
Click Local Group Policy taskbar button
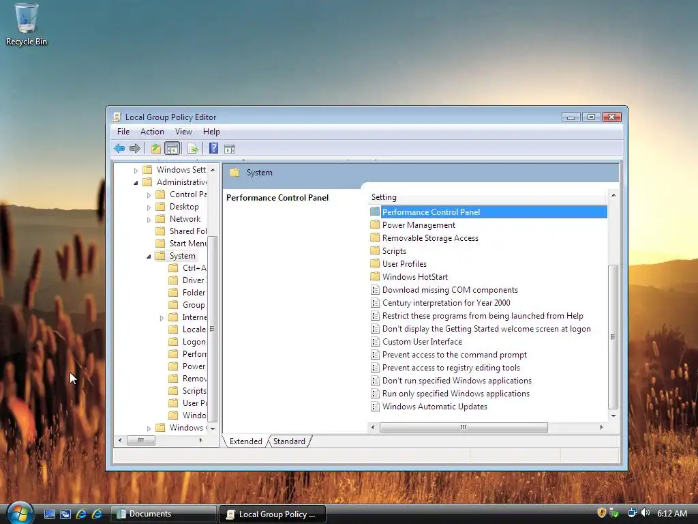[x=273, y=514]
